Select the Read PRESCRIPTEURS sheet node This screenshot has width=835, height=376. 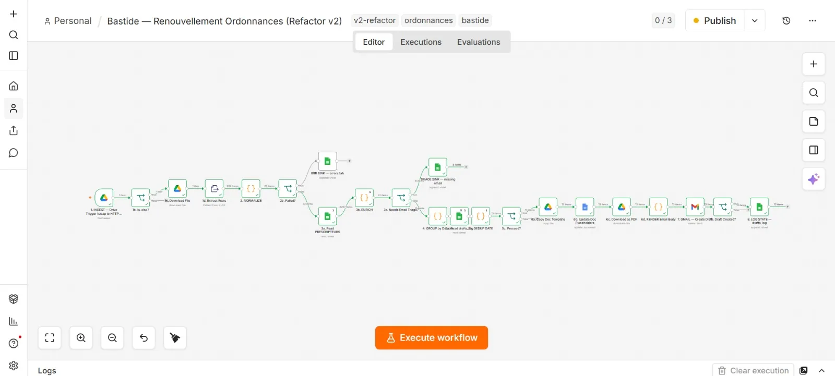point(327,216)
